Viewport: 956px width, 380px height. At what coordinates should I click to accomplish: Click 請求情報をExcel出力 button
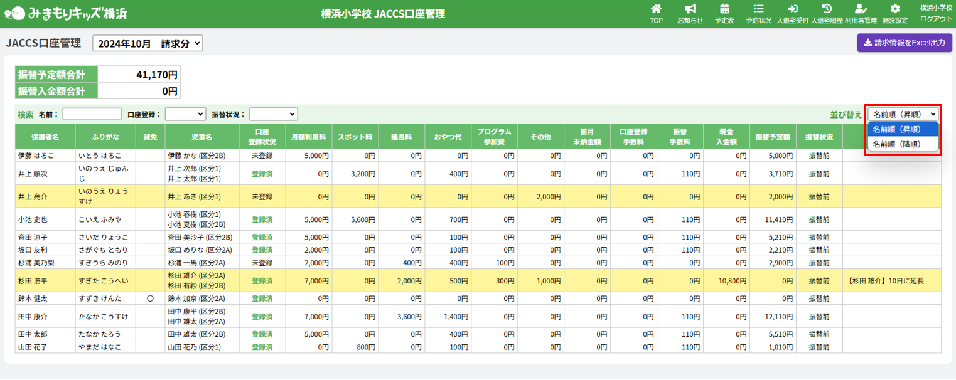coord(905,43)
